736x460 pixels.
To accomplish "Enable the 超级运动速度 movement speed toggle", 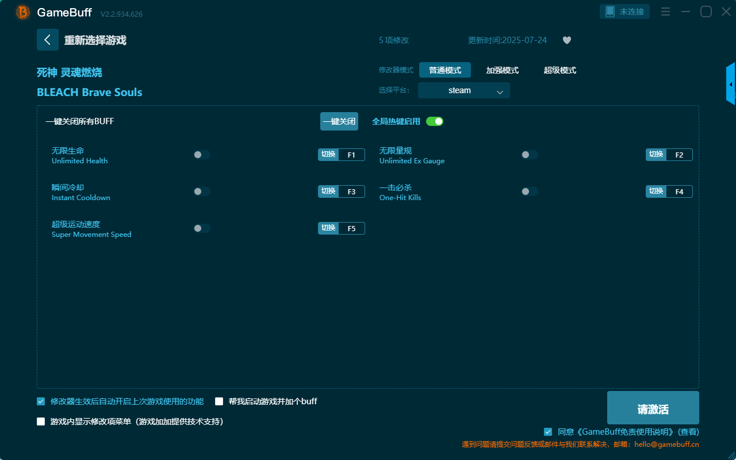I will [201, 228].
